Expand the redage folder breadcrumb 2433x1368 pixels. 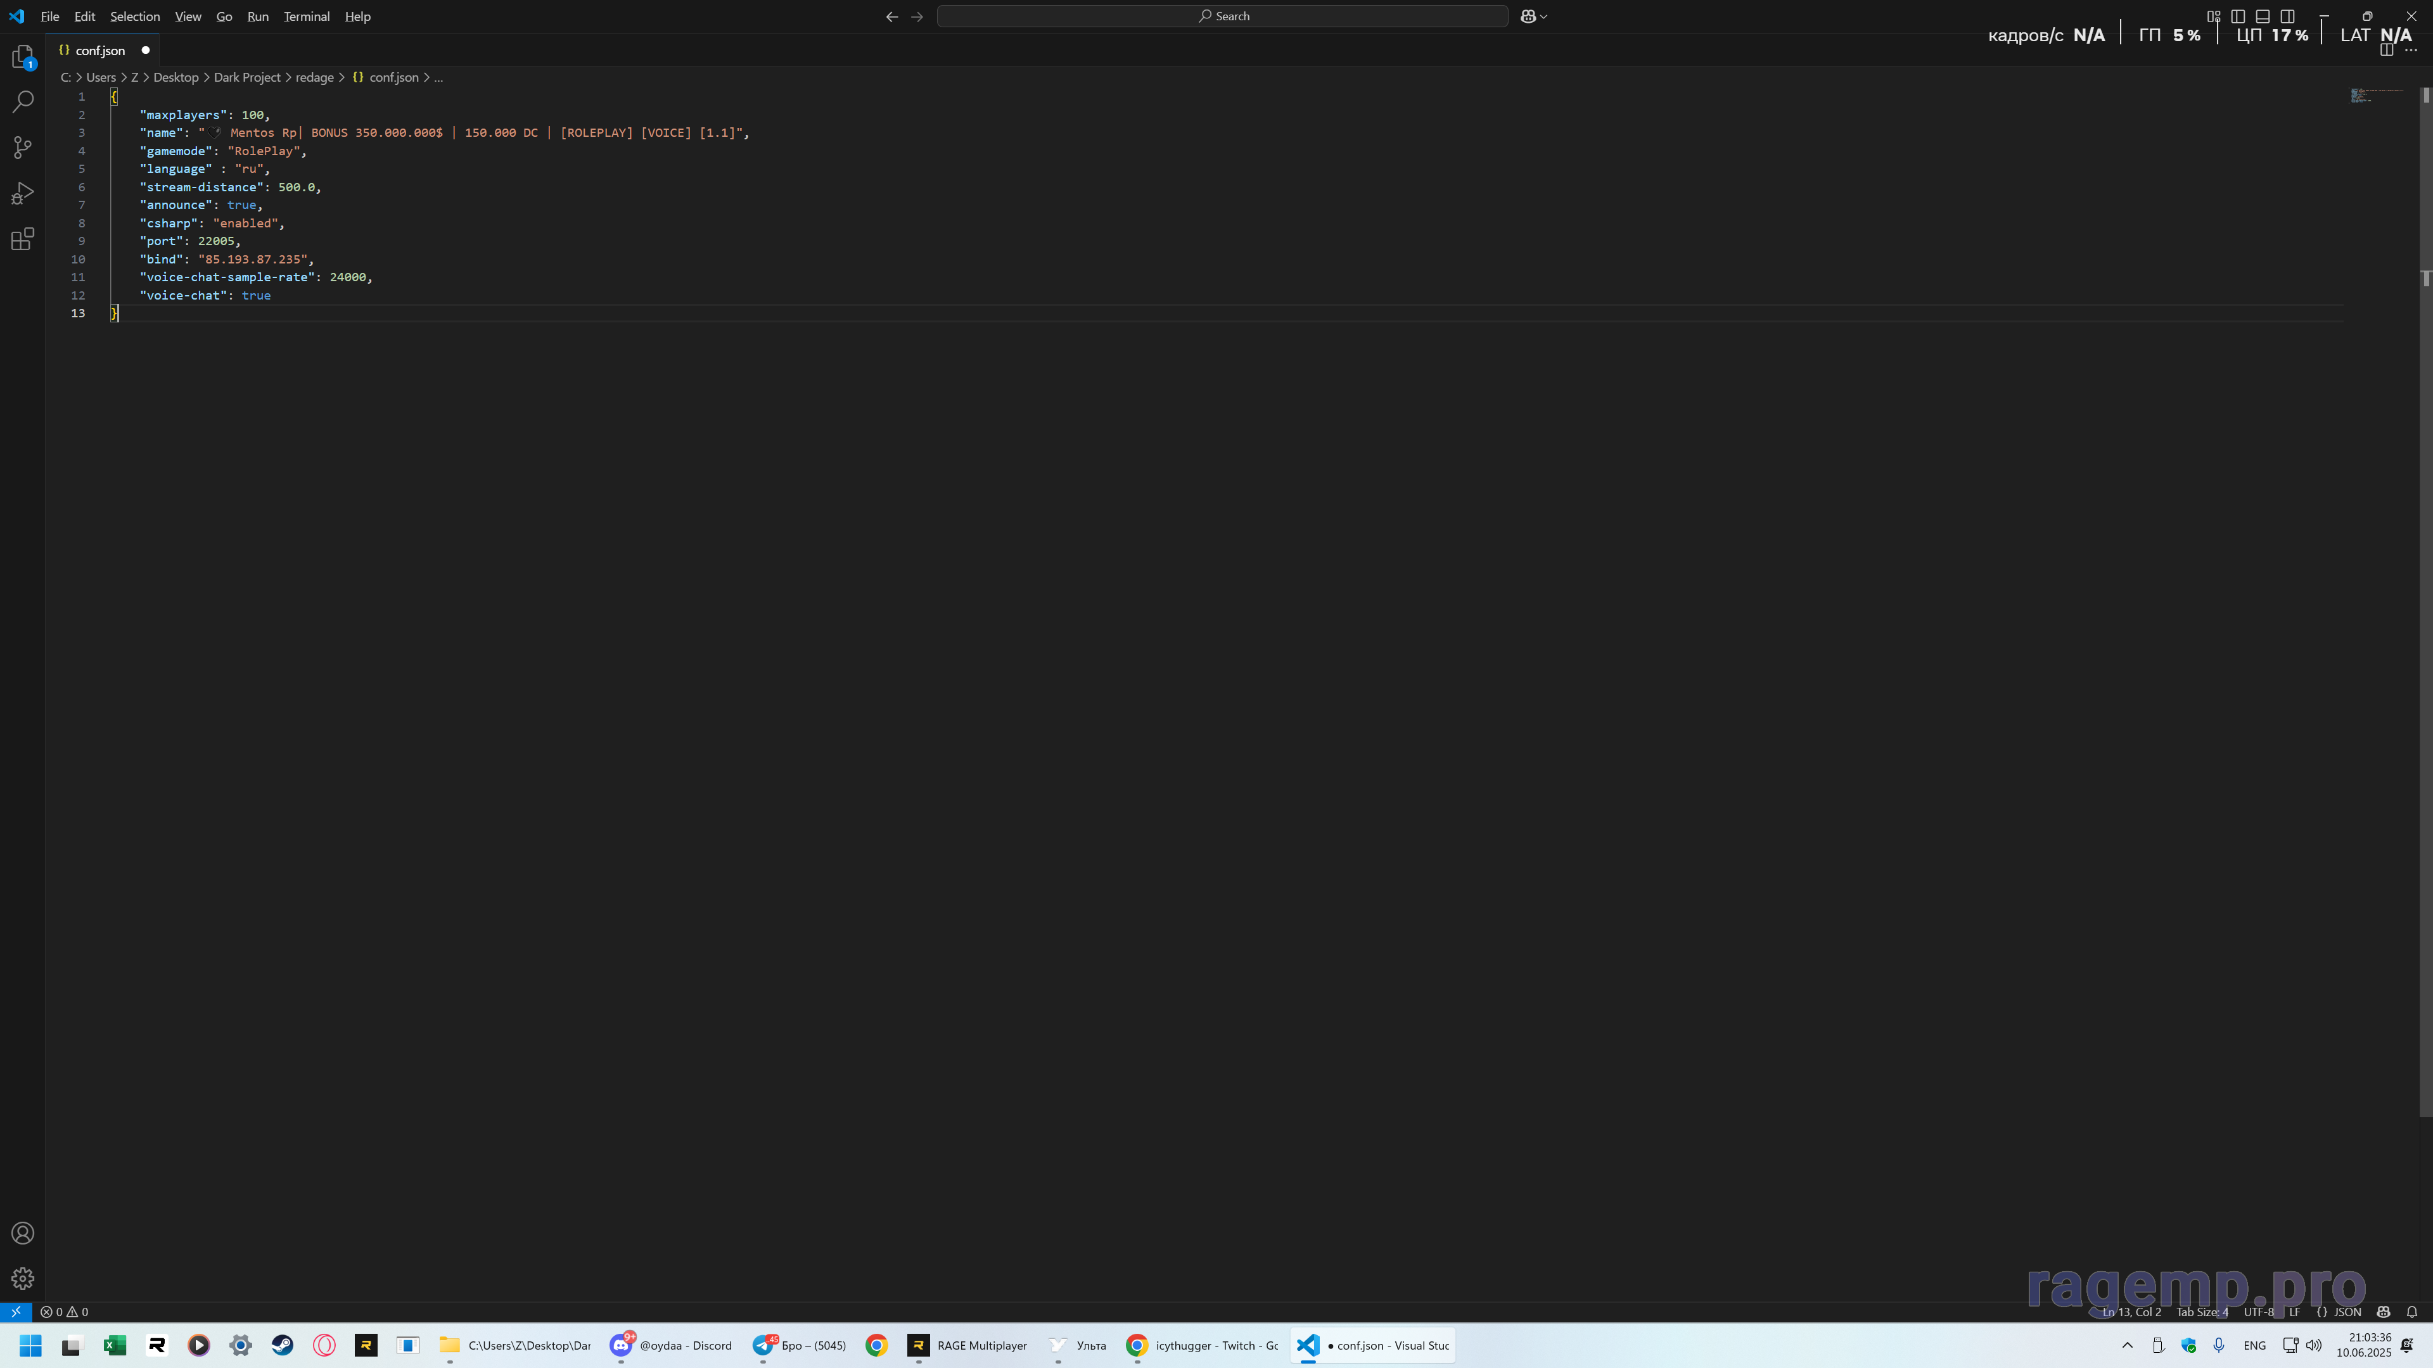[x=314, y=77]
